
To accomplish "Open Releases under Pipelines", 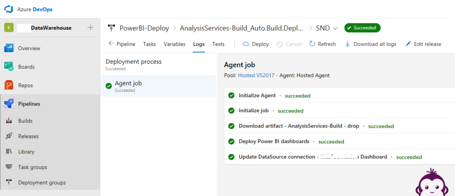I will [x=28, y=136].
